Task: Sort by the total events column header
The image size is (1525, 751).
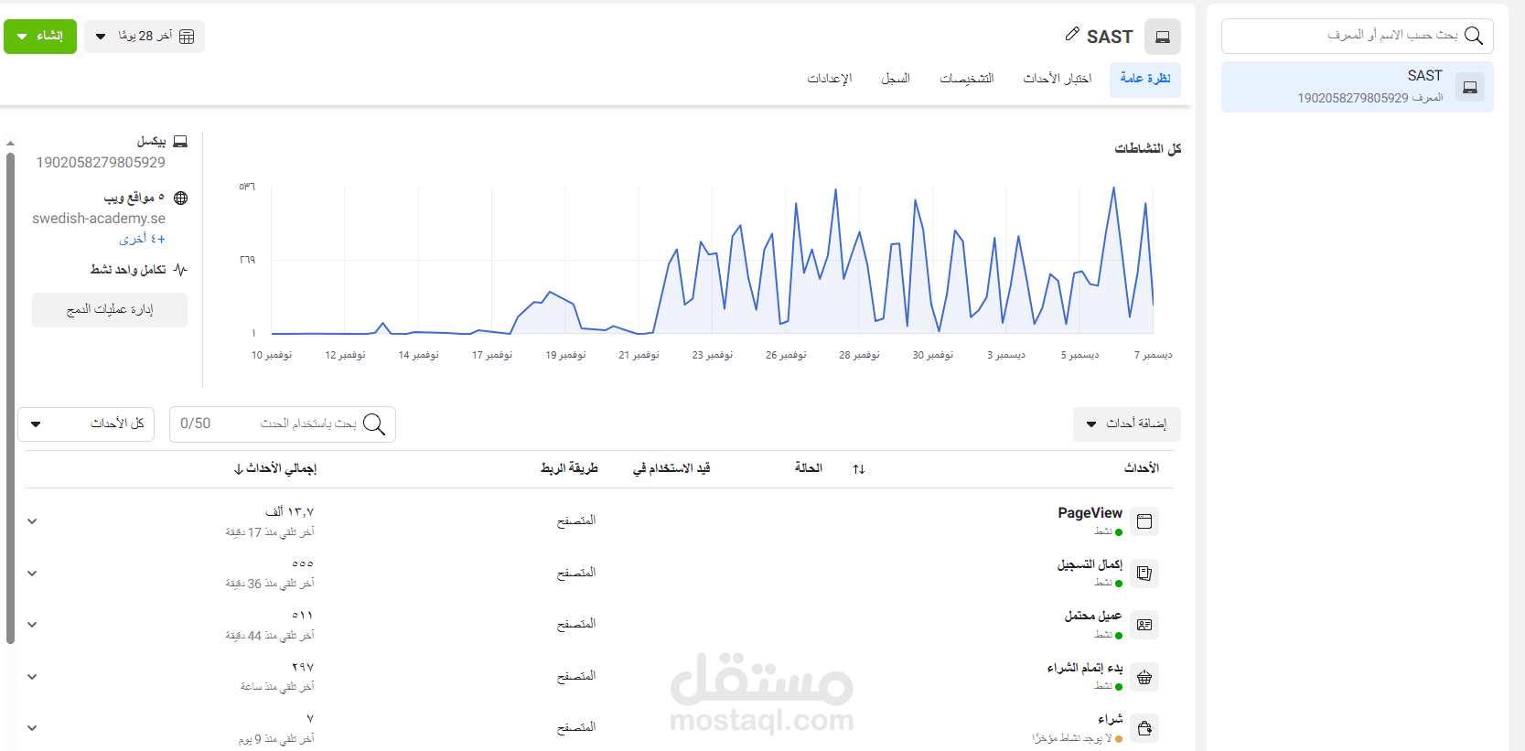Action: pos(275,468)
